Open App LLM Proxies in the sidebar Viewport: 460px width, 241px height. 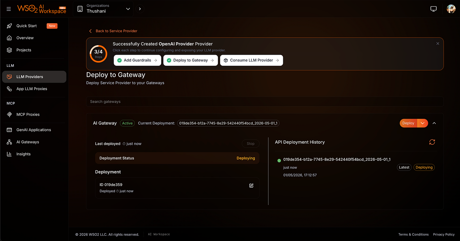[x=34, y=89]
